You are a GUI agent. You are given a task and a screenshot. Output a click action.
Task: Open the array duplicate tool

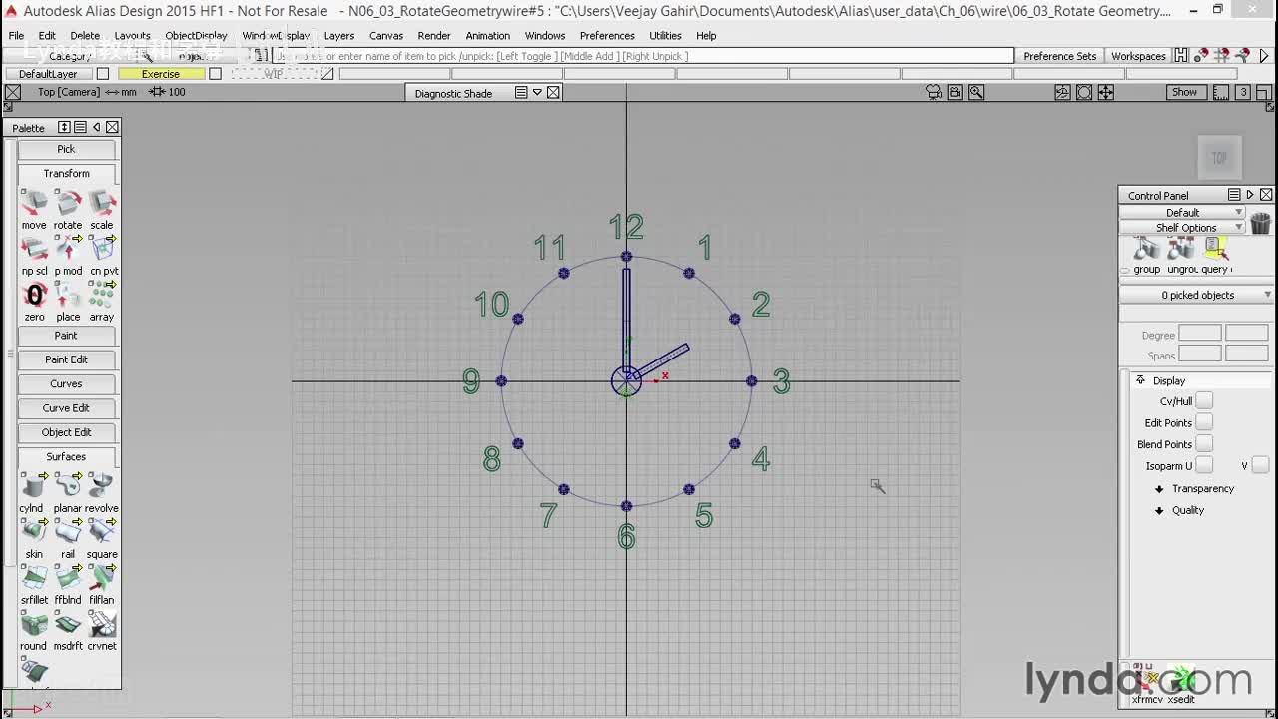pyautogui.click(x=102, y=296)
